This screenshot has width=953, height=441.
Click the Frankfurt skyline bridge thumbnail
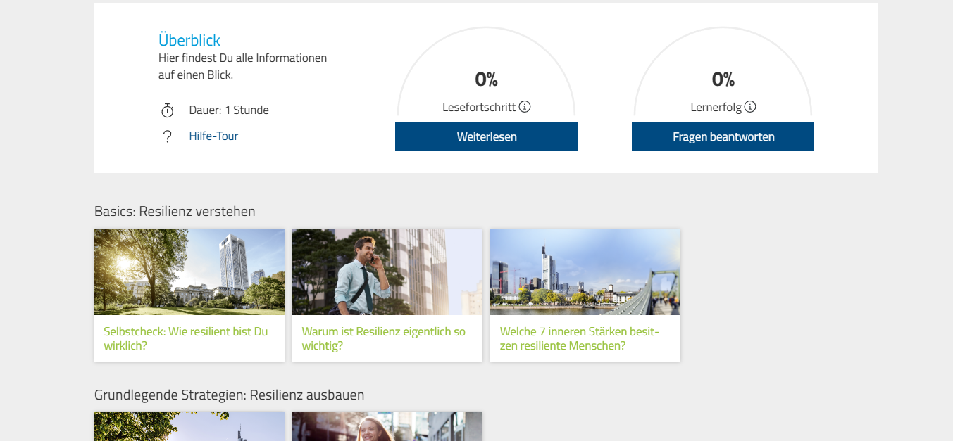[x=585, y=272]
